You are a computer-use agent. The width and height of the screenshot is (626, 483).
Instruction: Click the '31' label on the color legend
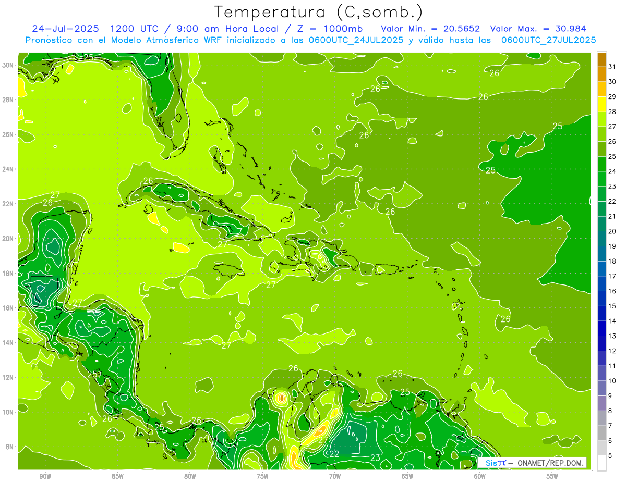[612, 67]
